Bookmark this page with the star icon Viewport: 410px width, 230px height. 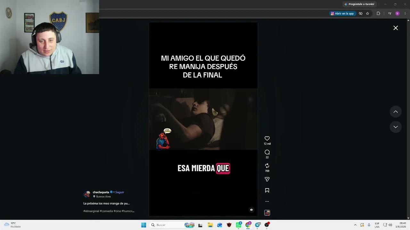point(367,13)
